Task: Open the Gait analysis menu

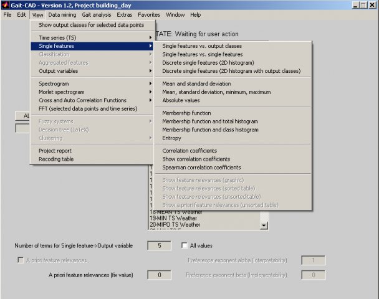Action: point(97,15)
